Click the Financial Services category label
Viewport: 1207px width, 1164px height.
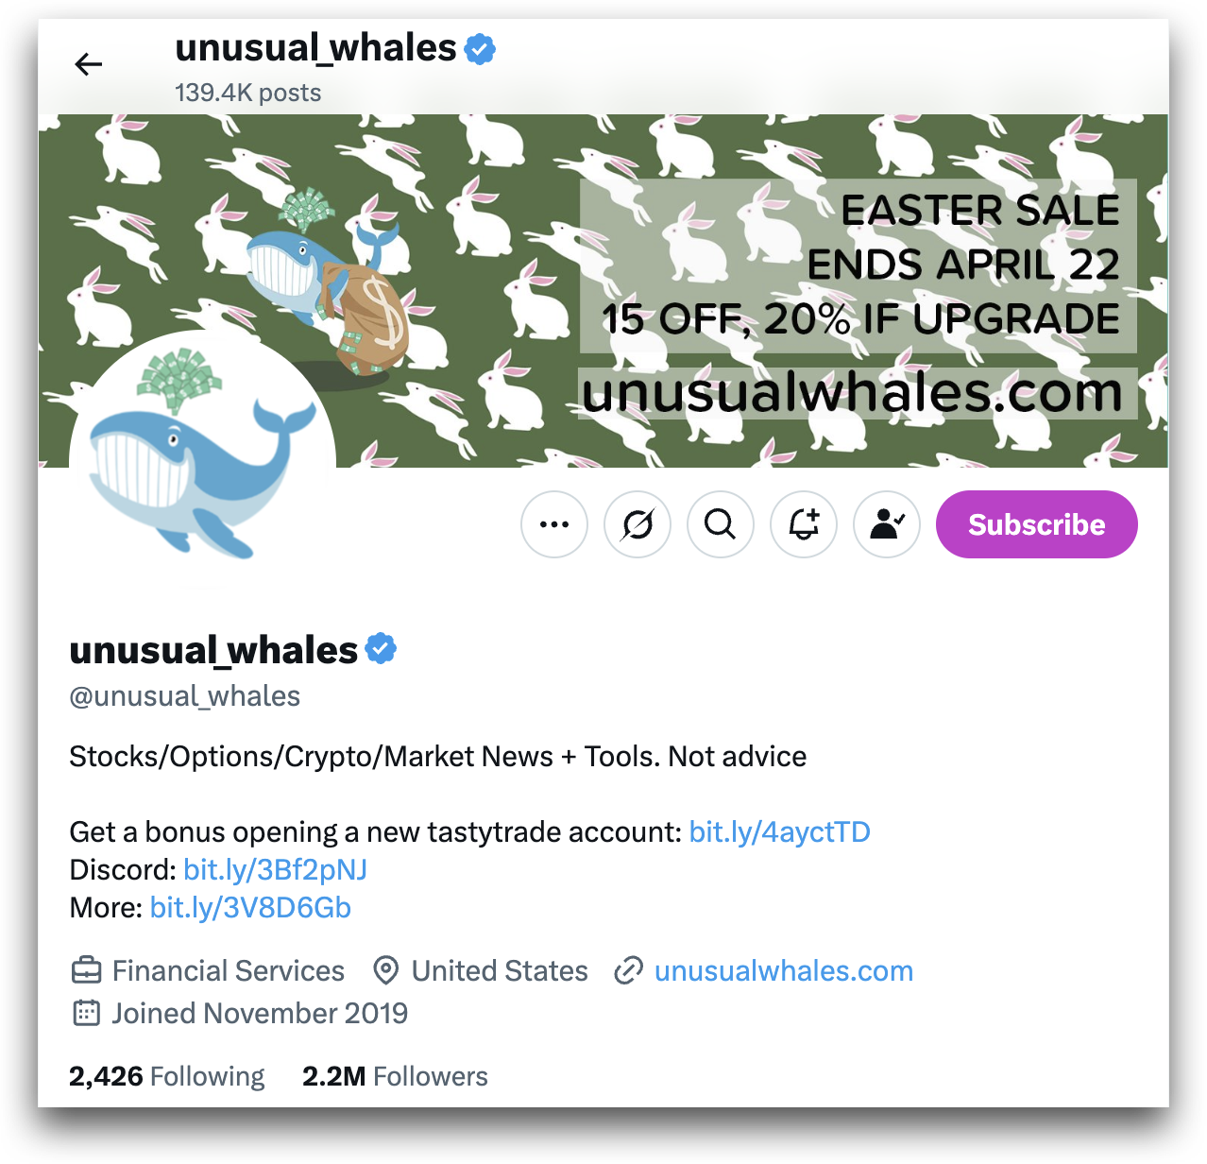point(229,971)
